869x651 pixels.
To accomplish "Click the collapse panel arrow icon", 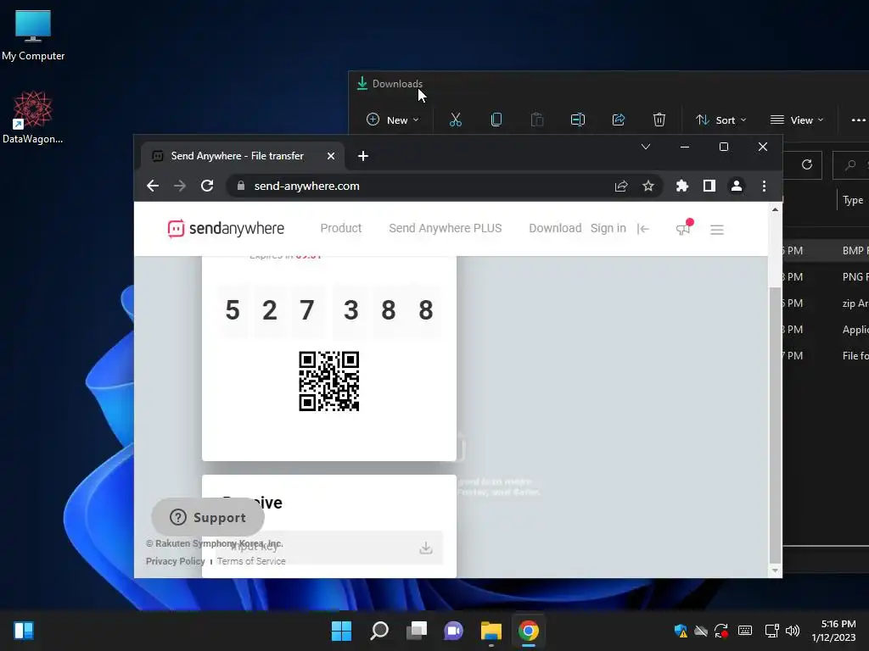I will (643, 229).
